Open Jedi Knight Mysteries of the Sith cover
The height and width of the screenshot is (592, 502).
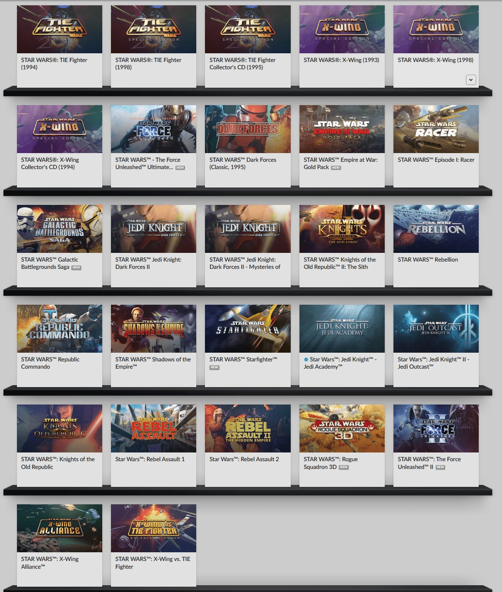coord(248,229)
